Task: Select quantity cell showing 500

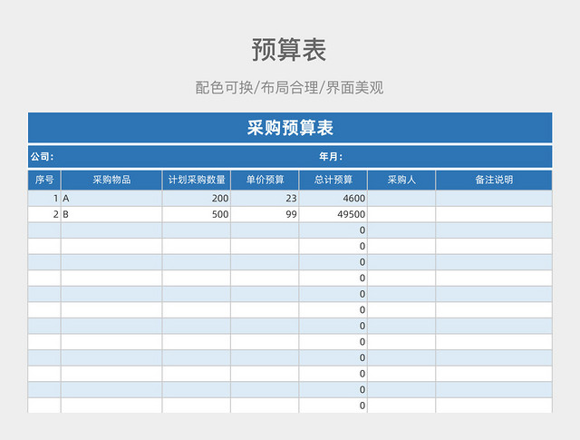Action: (x=197, y=214)
